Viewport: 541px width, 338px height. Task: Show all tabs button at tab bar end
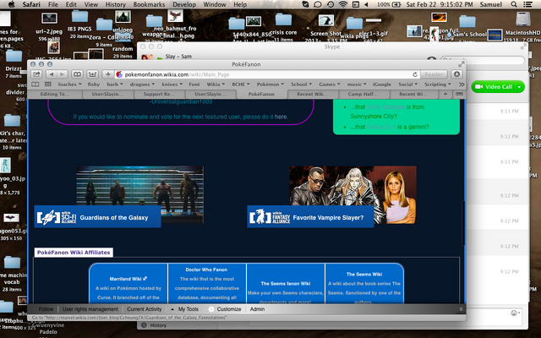click(459, 94)
